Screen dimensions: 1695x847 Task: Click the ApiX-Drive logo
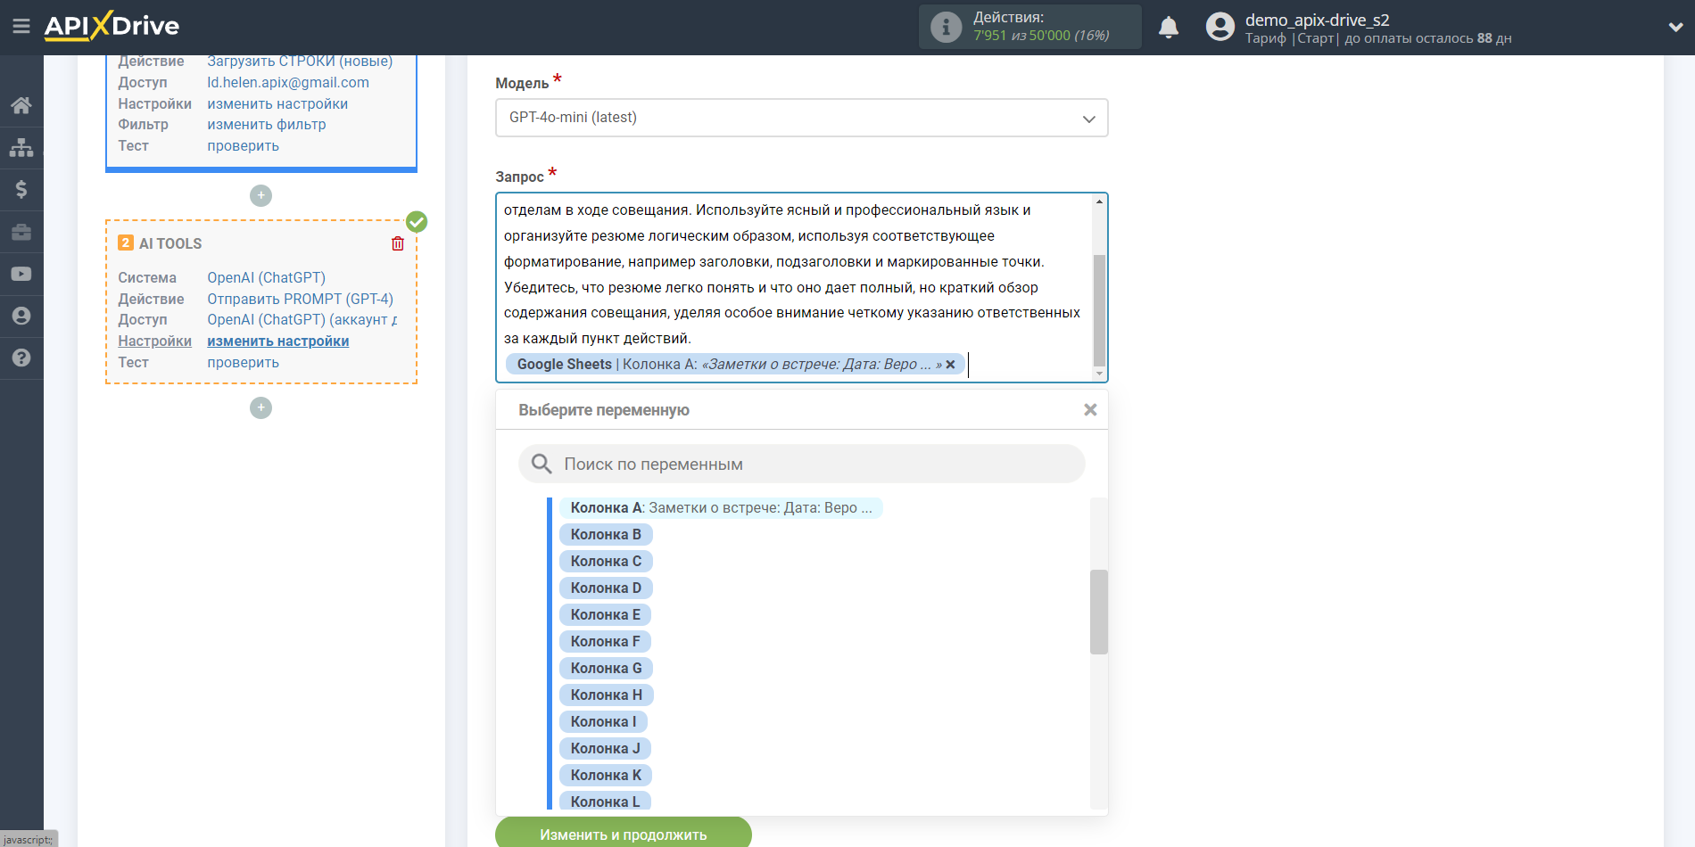[112, 26]
